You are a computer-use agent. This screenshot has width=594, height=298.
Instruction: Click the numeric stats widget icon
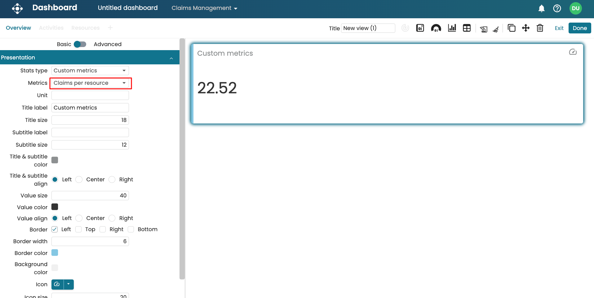[x=420, y=28]
